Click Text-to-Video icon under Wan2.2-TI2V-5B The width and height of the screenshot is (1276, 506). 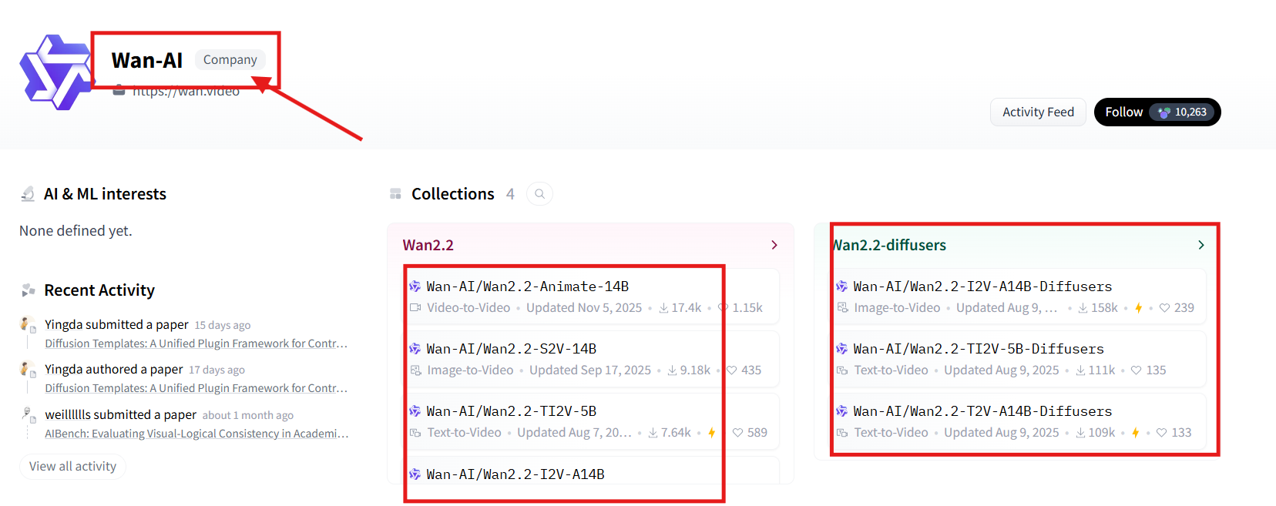coord(415,433)
